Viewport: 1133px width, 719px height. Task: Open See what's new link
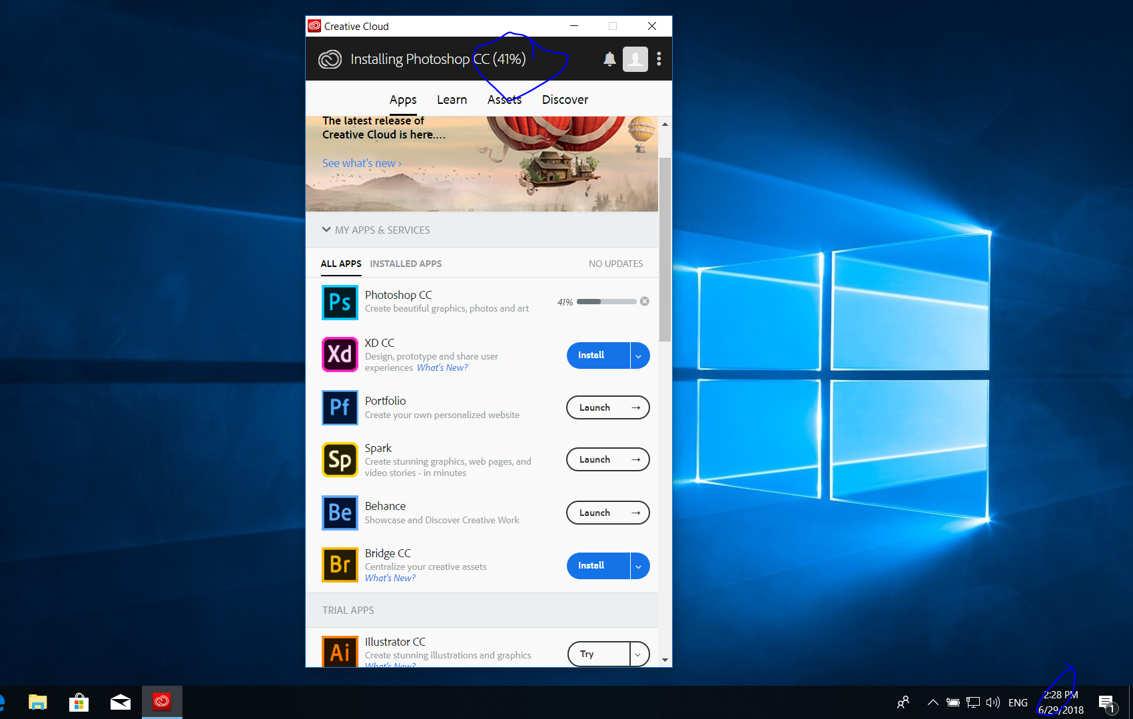pos(362,163)
